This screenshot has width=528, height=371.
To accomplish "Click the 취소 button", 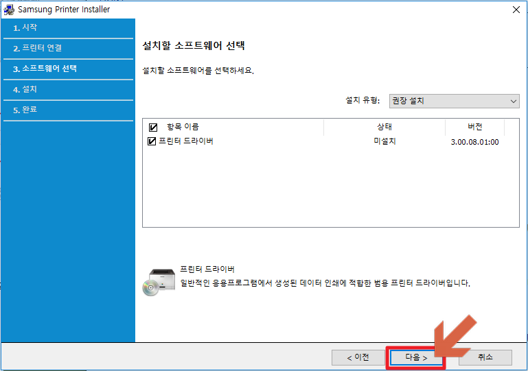I will (485, 357).
